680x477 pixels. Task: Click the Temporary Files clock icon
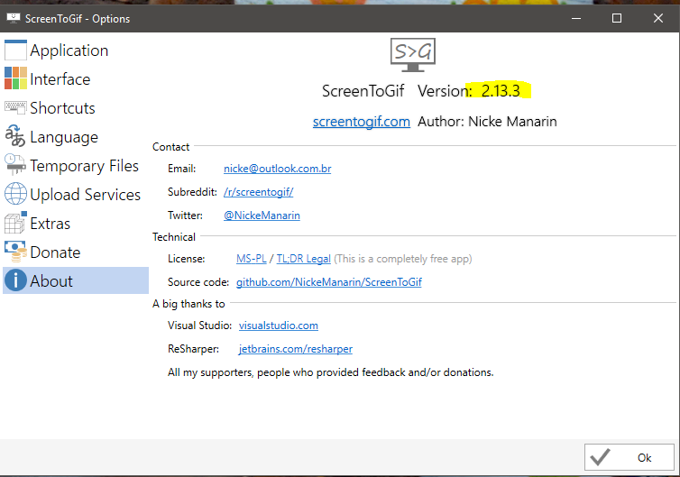coord(15,165)
